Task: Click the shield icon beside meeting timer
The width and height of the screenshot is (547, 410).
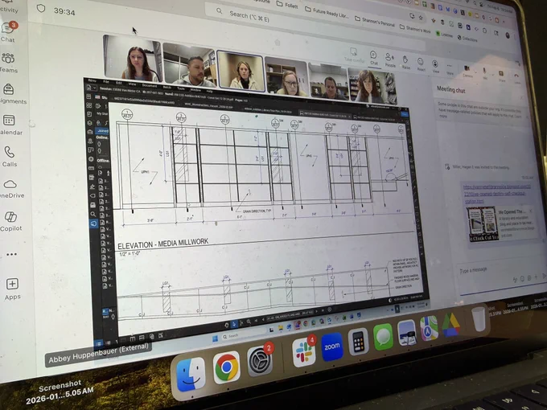Action: pos(41,8)
